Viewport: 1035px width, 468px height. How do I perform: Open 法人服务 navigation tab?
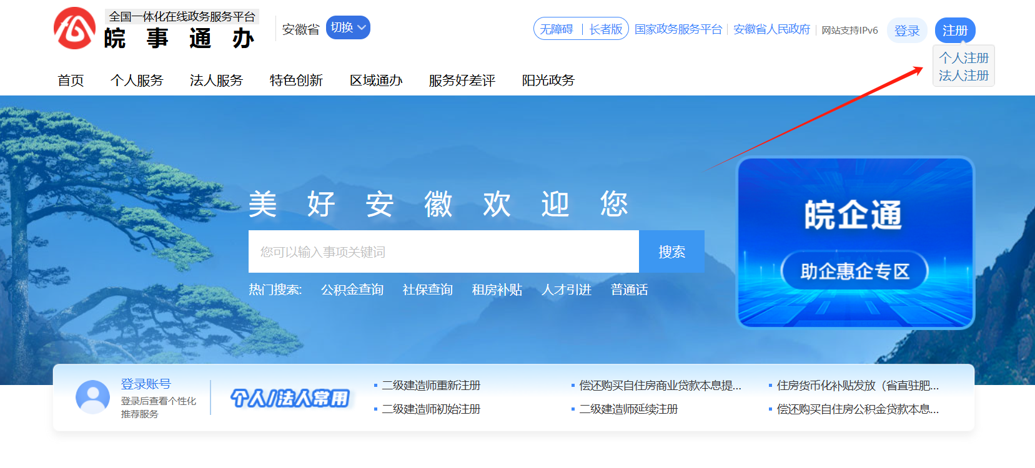(x=216, y=80)
